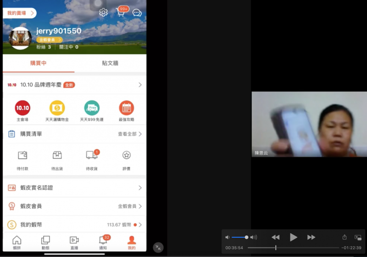Click the 00:35:54 elapsed time text
This screenshot has height=257, width=367.
[x=234, y=248]
